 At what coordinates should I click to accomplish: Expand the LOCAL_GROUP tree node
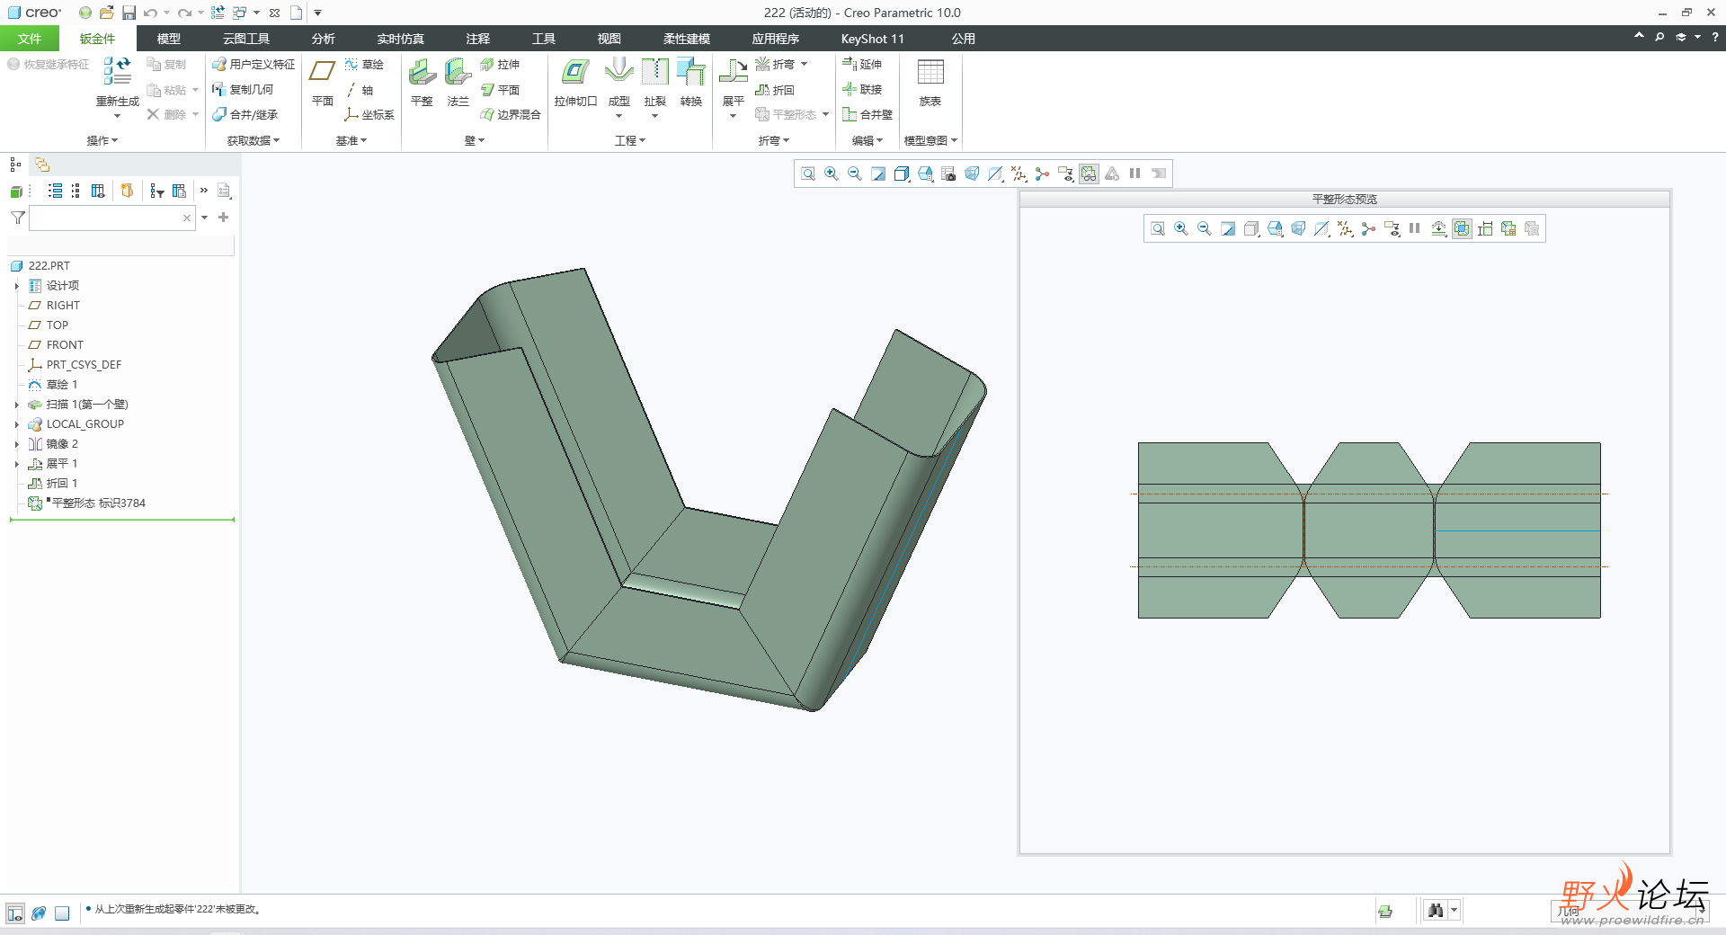[16, 424]
